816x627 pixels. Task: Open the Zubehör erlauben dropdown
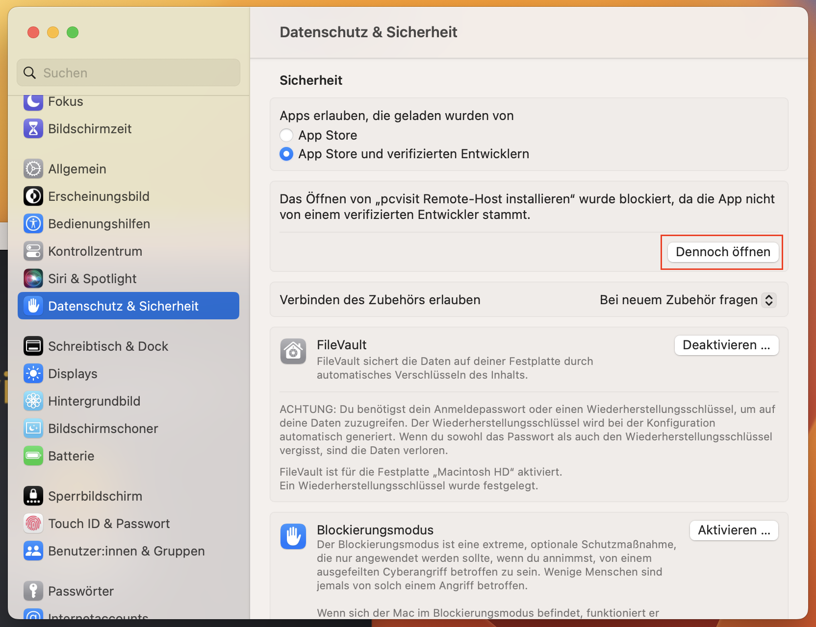click(688, 300)
